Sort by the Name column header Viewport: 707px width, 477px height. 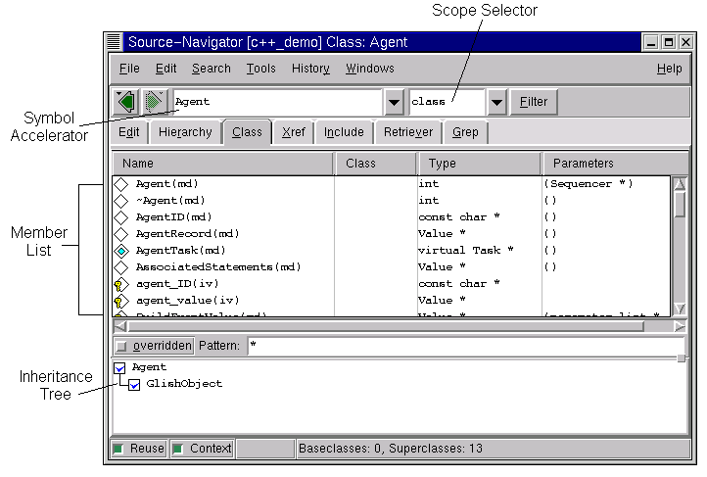pyautogui.click(x=222, y=164)
